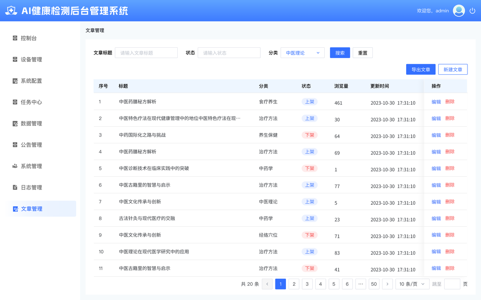Viewport: 481px width, 300px height.
Task: Click the admin avatar image
Action: (x=458, y=10)
